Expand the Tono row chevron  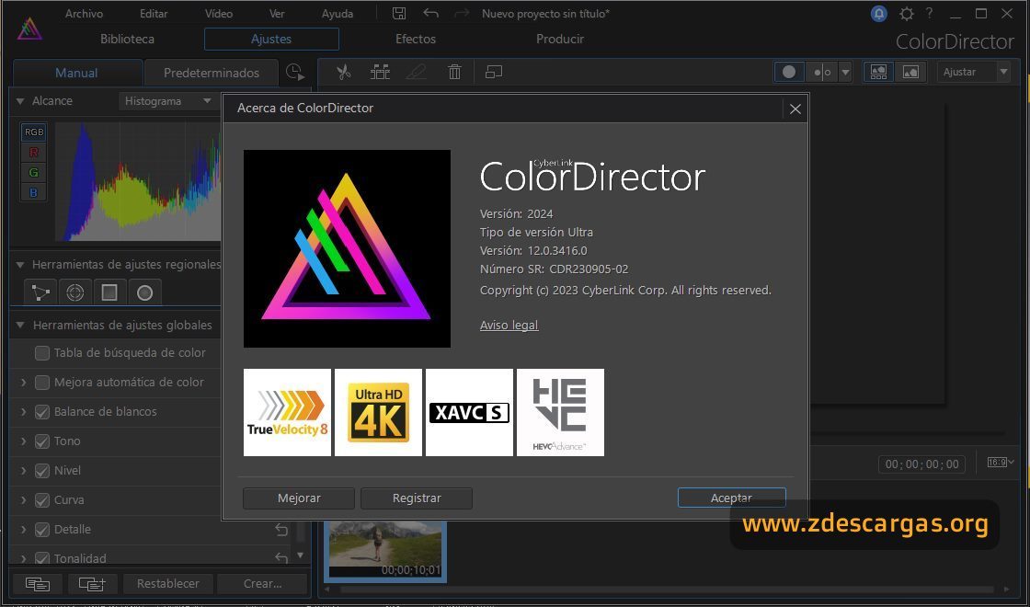[24, 441]
